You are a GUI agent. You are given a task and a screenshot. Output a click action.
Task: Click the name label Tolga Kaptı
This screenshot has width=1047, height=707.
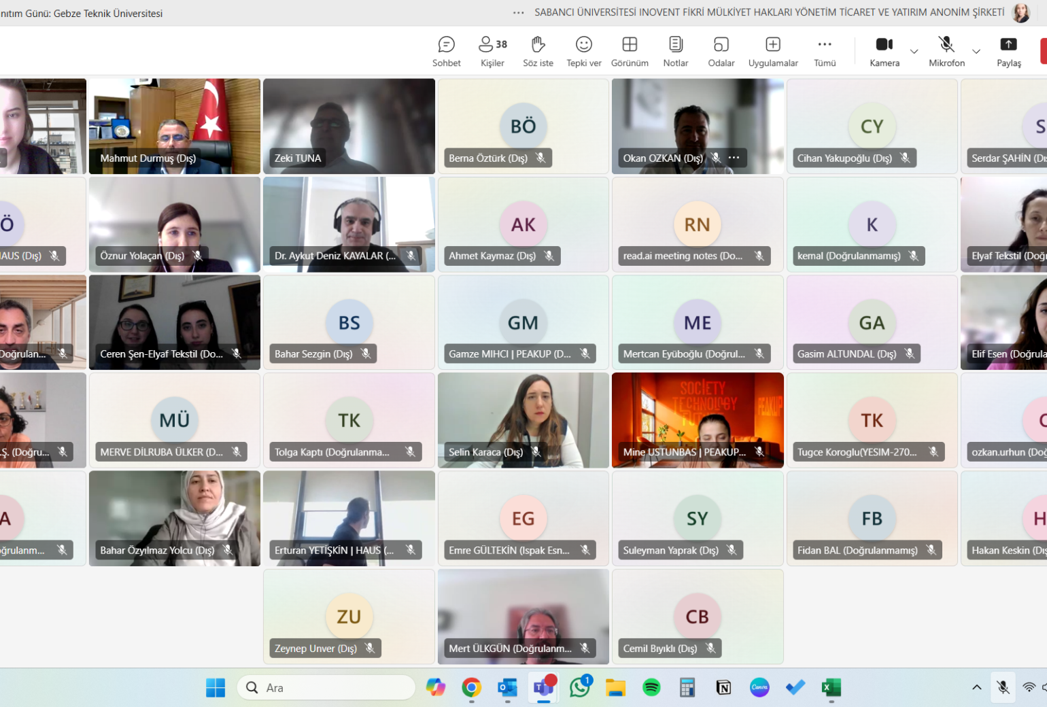tap(332, 452)
